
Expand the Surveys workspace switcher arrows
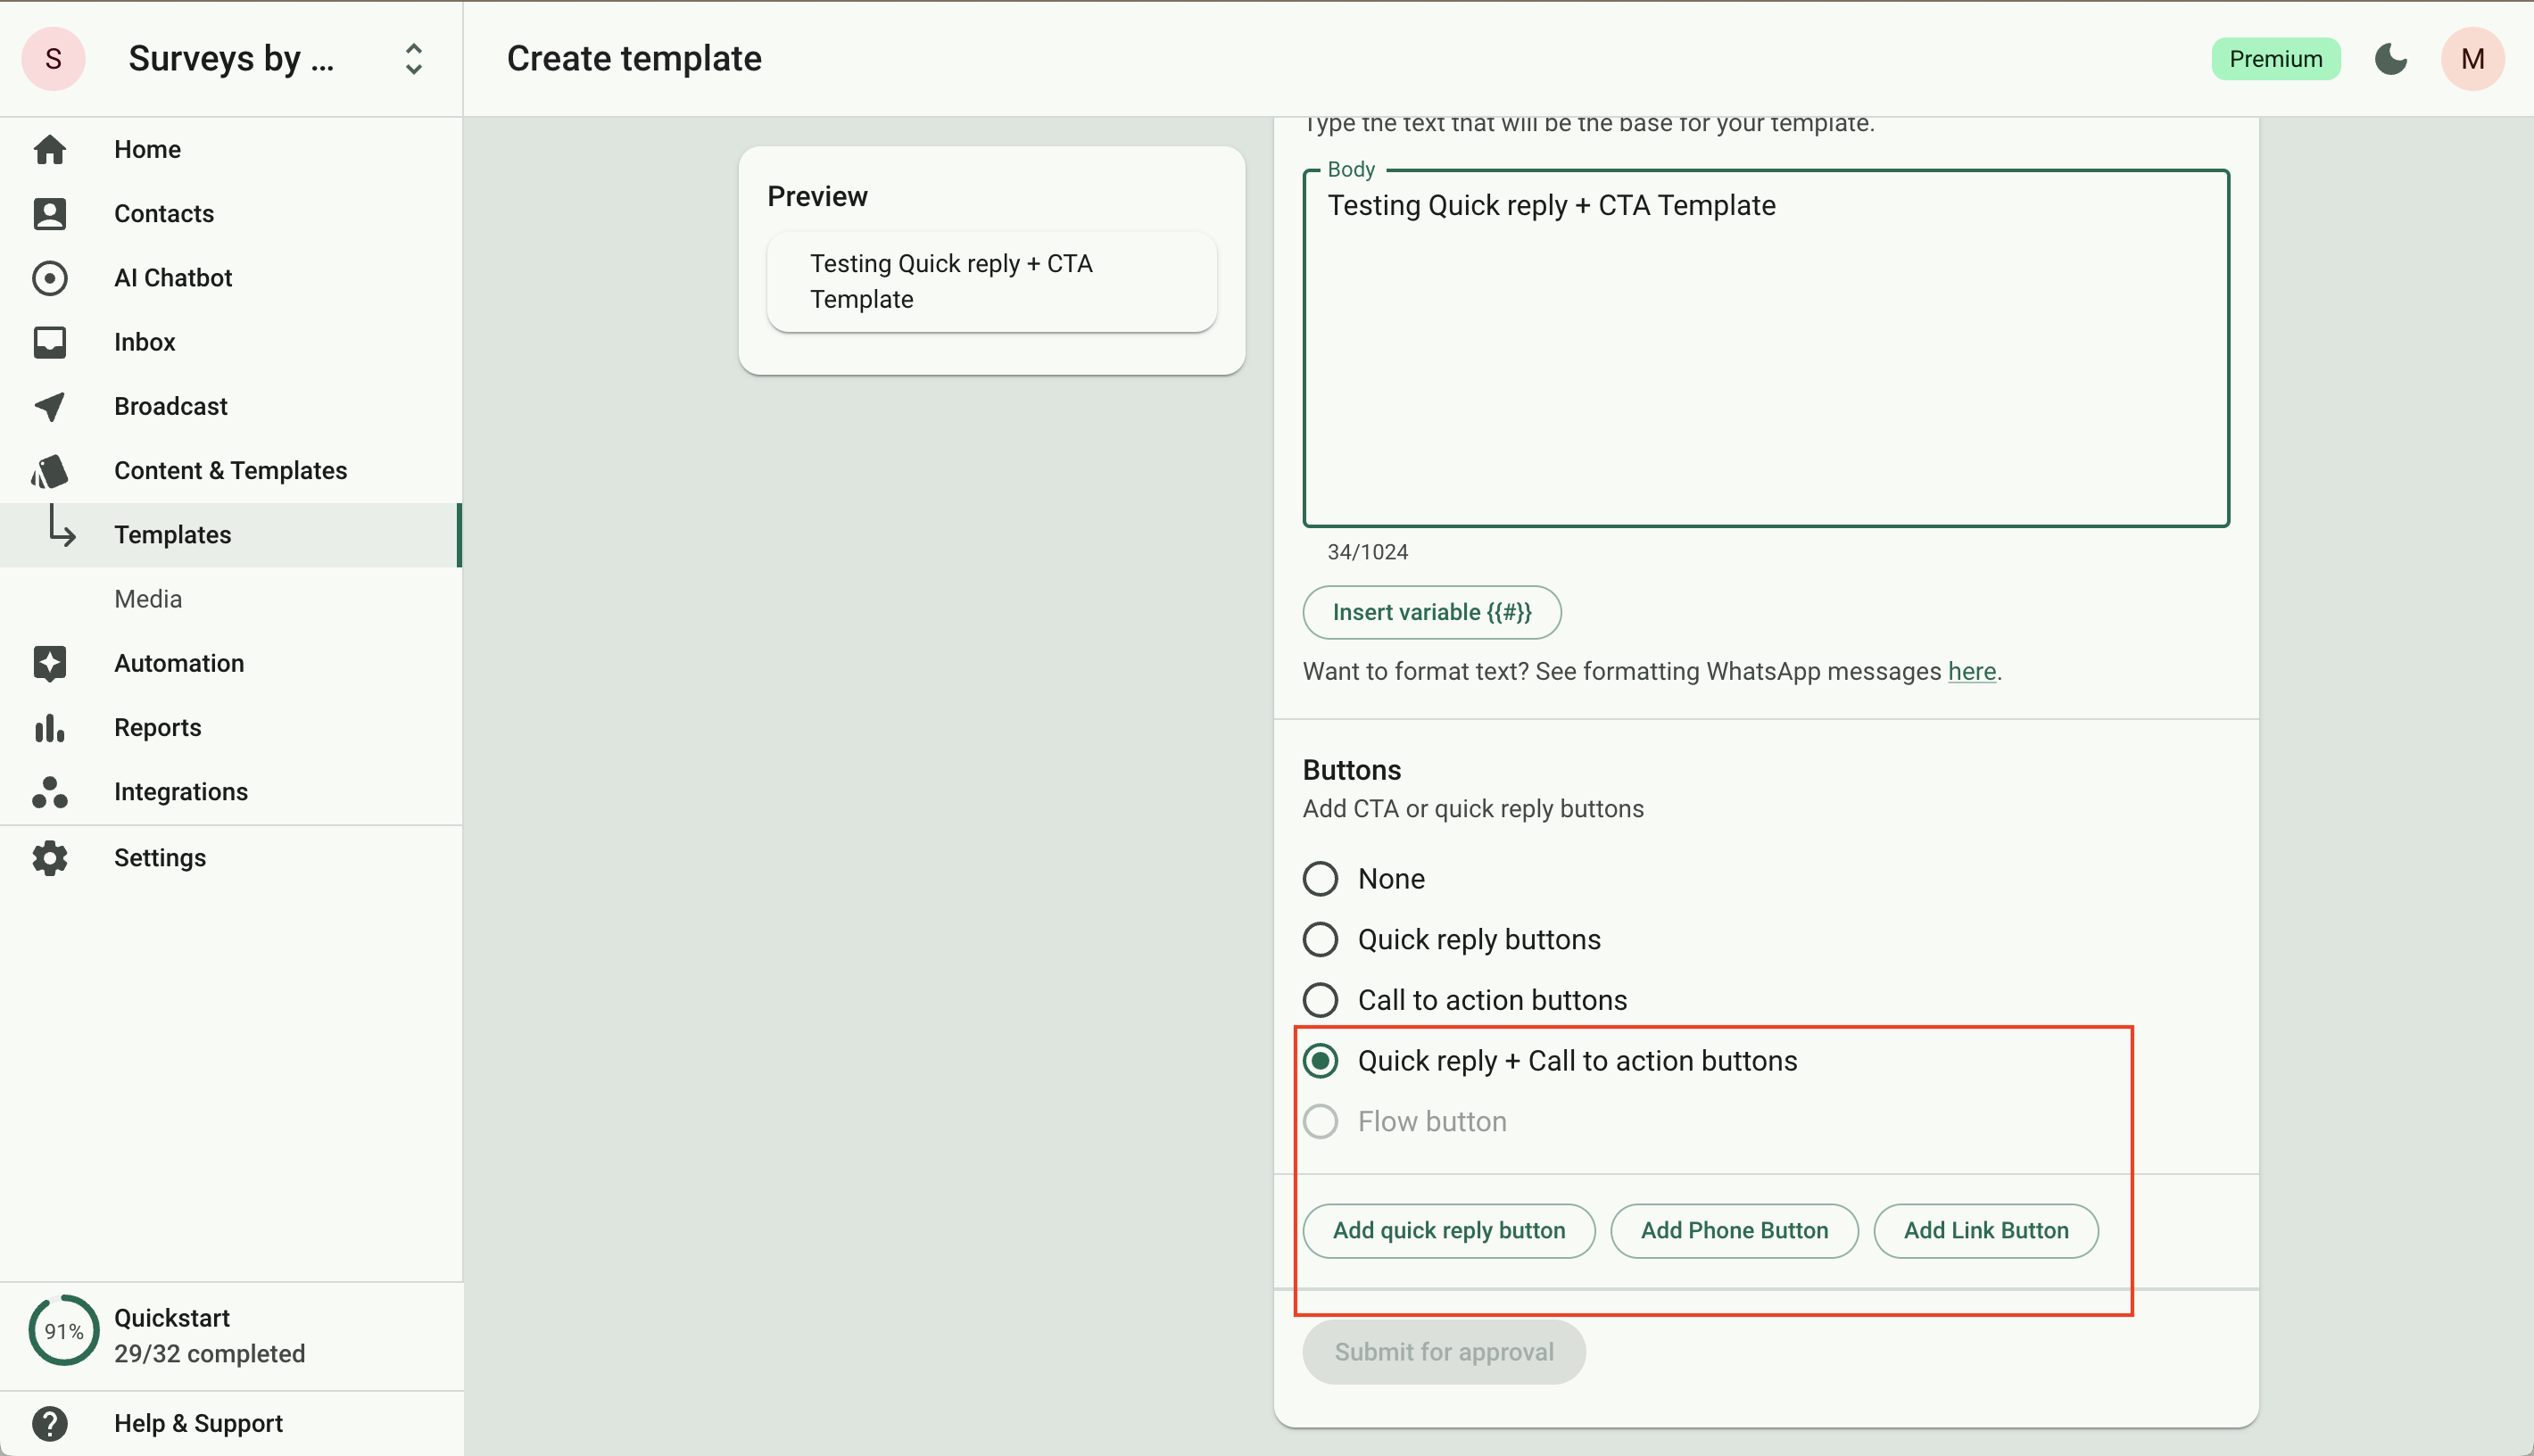[413, 59]
